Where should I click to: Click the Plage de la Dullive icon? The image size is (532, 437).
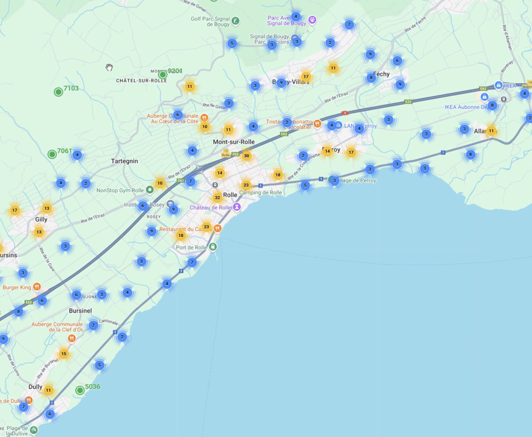(x=34, y=430)
